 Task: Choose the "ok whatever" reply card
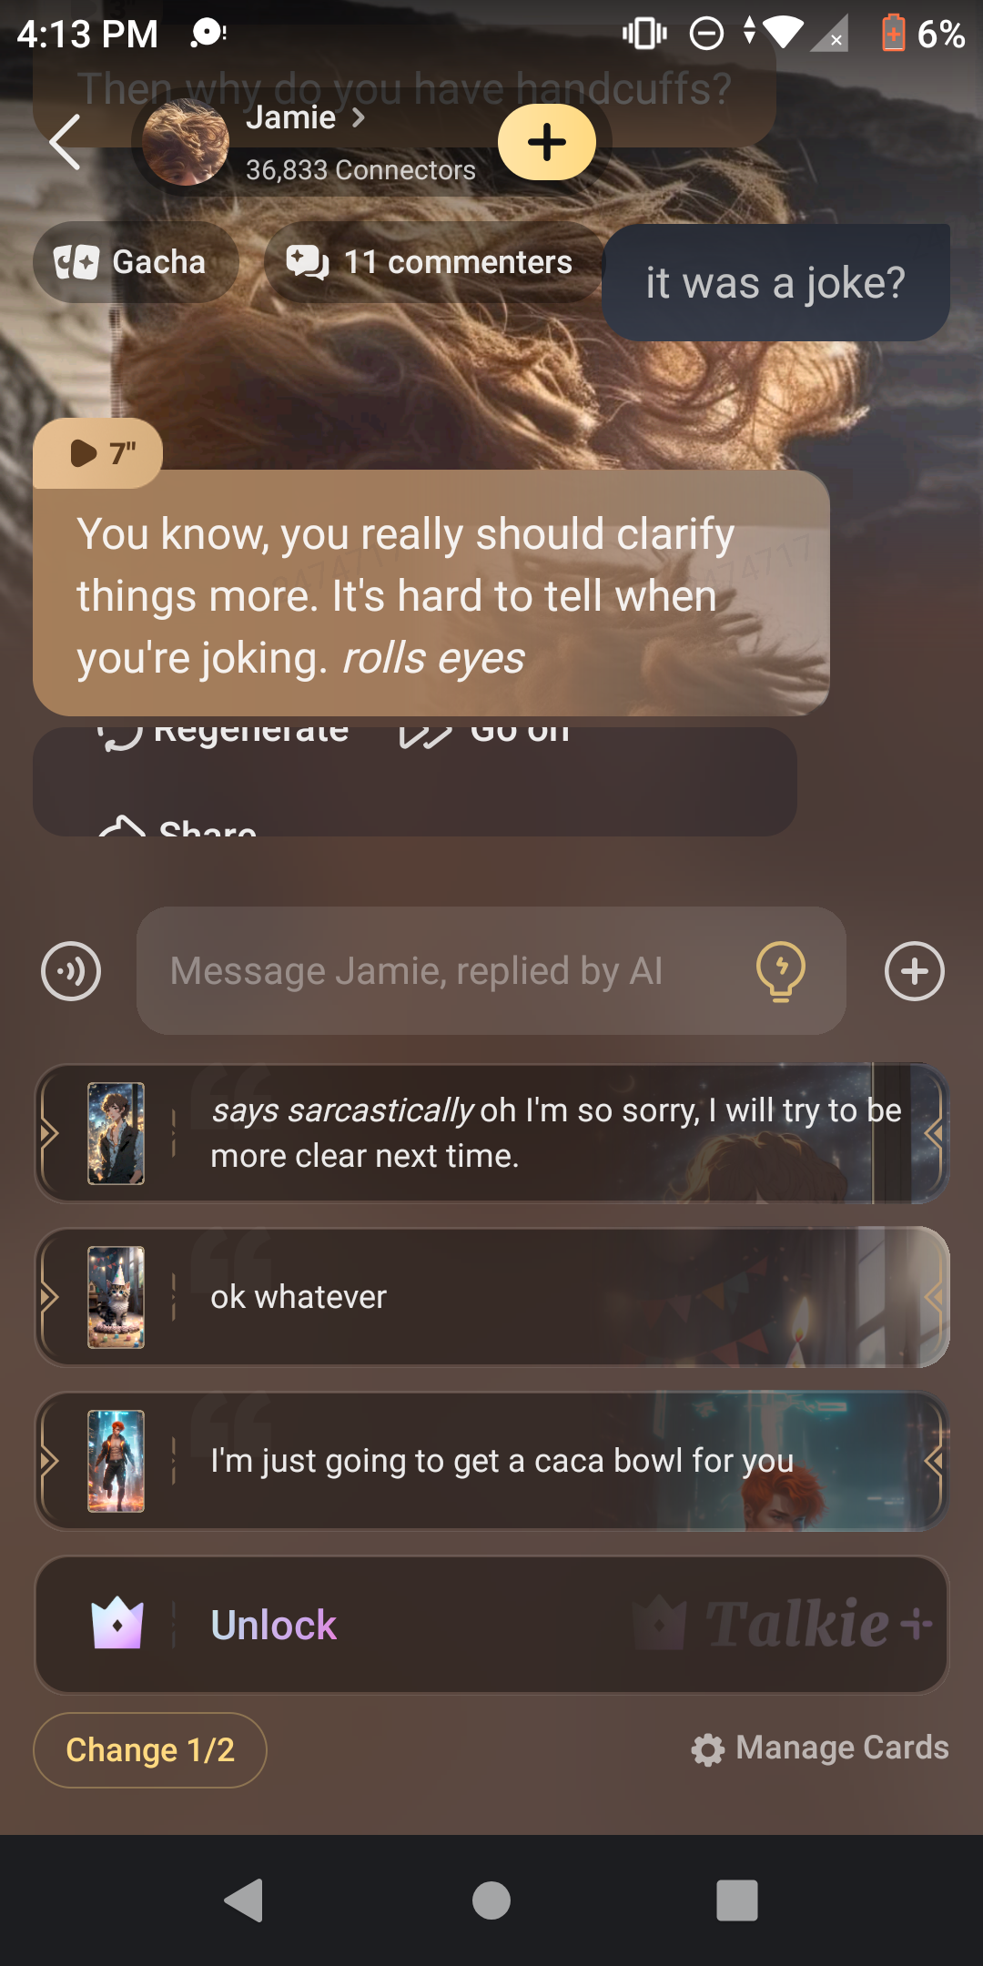[x=491, y=1297]
